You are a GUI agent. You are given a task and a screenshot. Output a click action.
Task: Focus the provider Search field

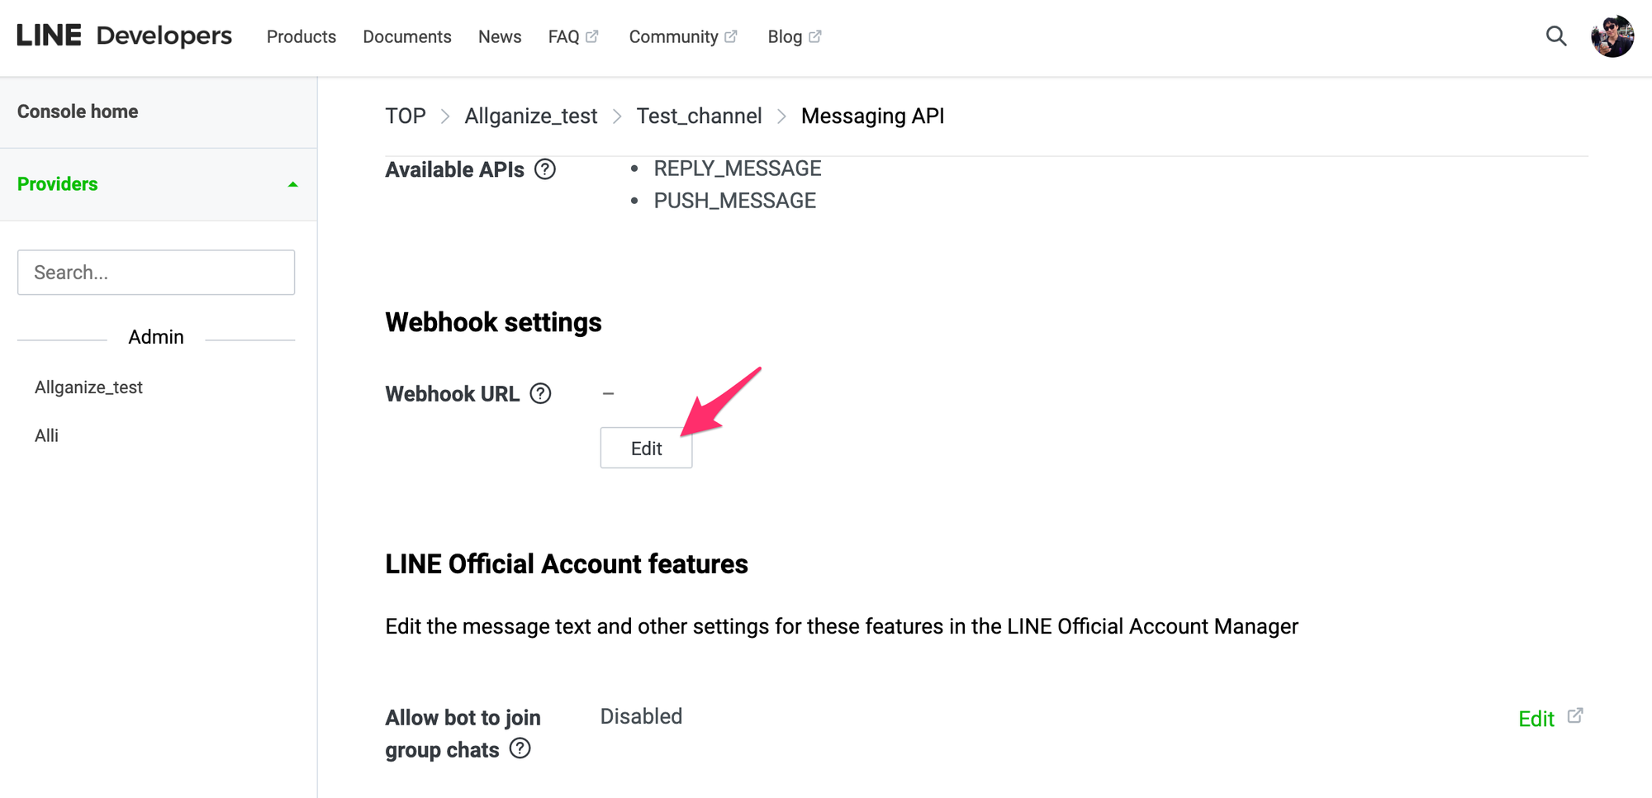[156, 273]
